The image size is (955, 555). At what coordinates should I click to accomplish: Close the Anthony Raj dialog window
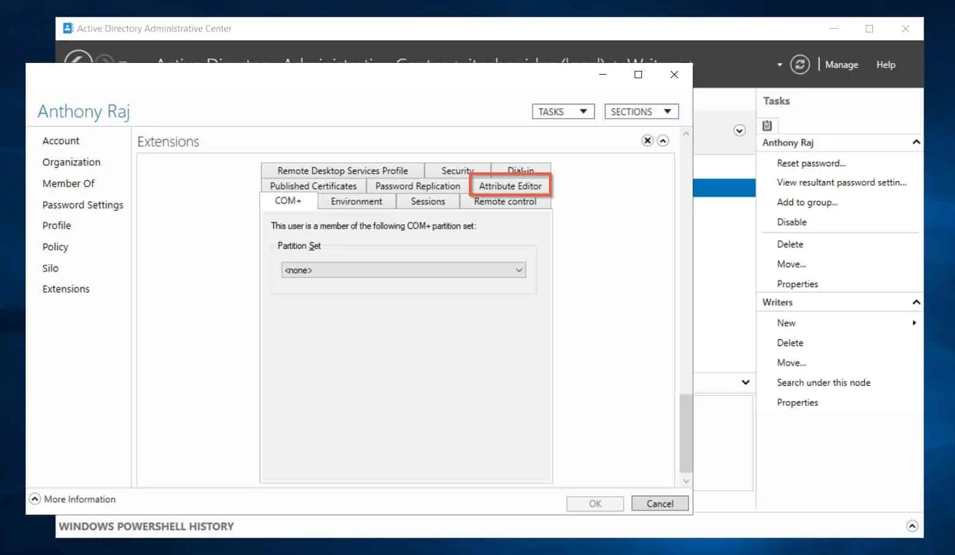[674, 75]
